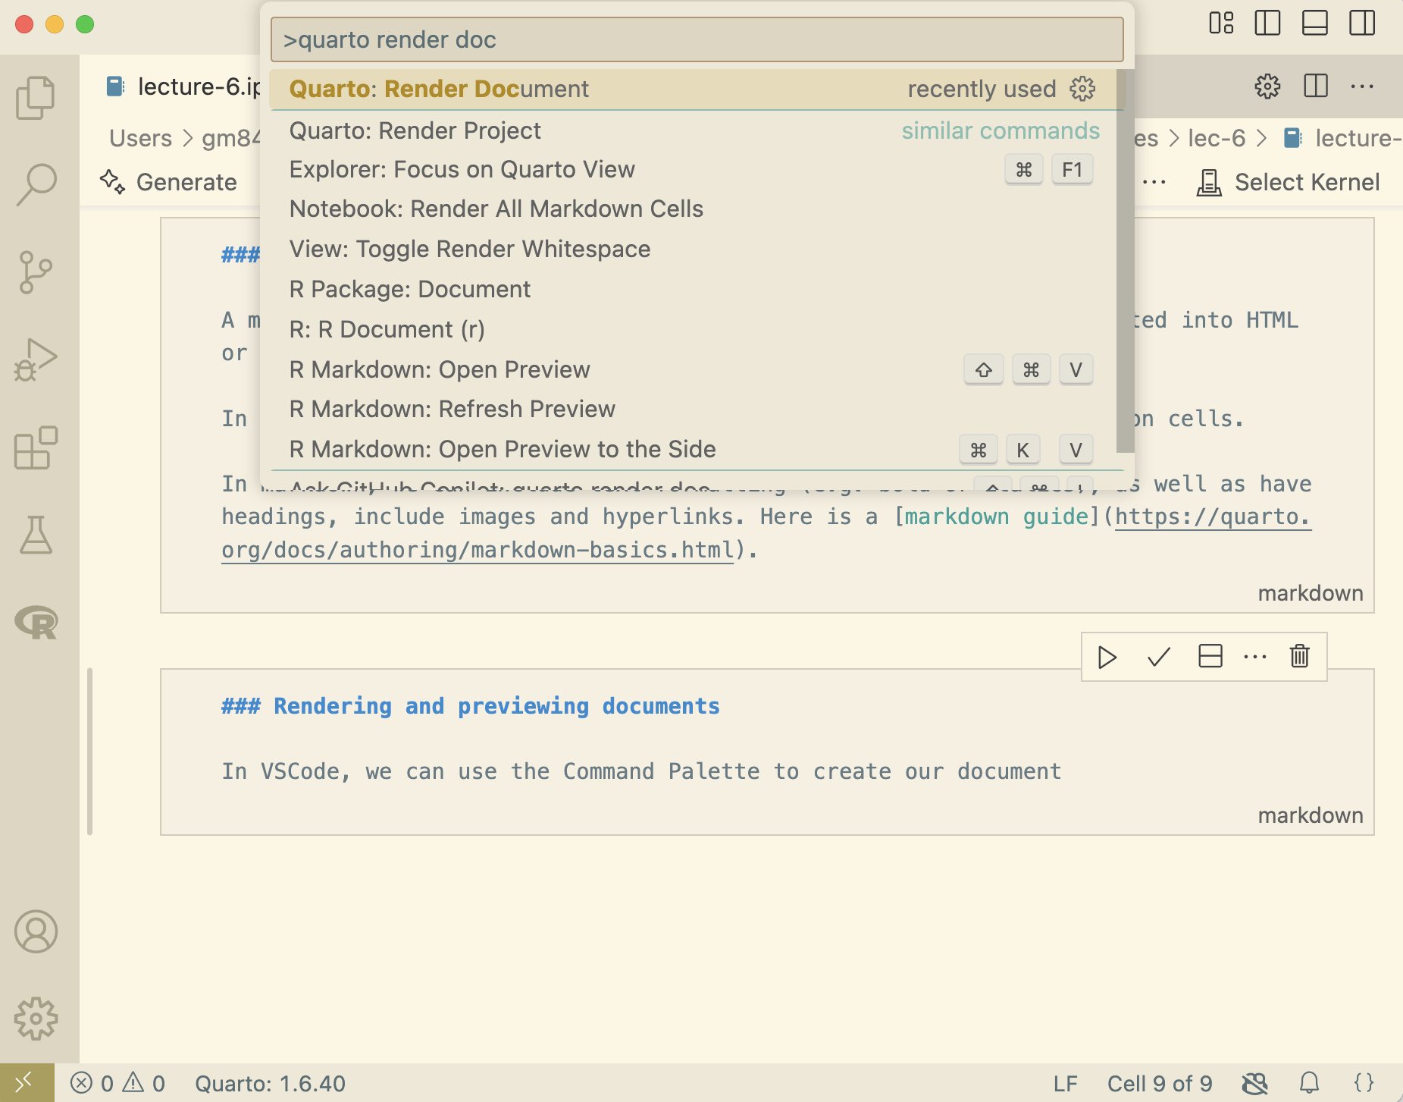The height and width of the screenshot is (1102, 1403).
Task: Click the remote window indicator in the status bar
Action: pyautogui.click(x=27, y=1083)
